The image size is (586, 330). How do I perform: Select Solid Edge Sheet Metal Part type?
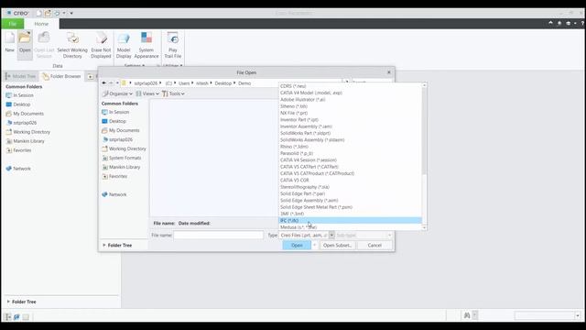(x=350, y=207)
